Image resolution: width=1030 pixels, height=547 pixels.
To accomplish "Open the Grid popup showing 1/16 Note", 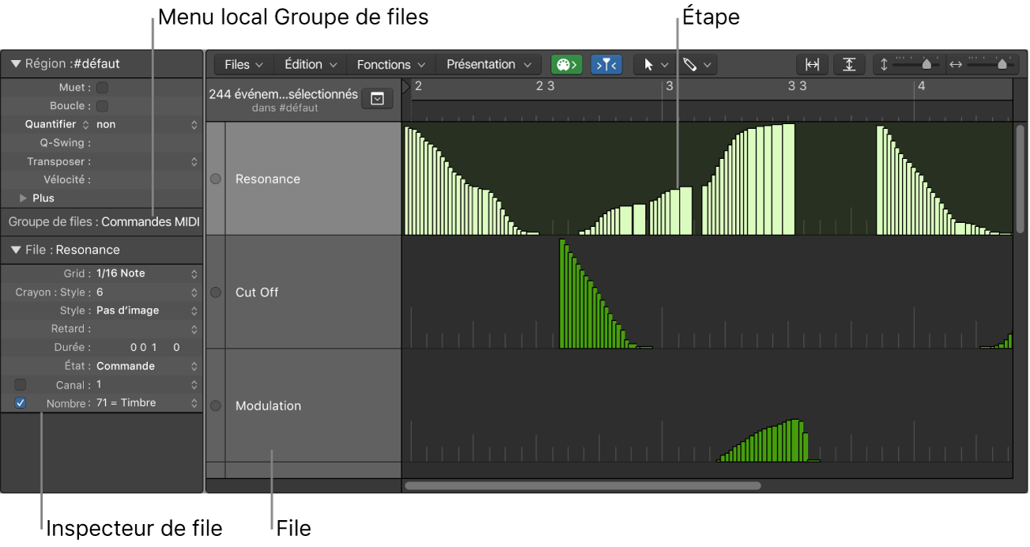I will (x=147, y=273).
